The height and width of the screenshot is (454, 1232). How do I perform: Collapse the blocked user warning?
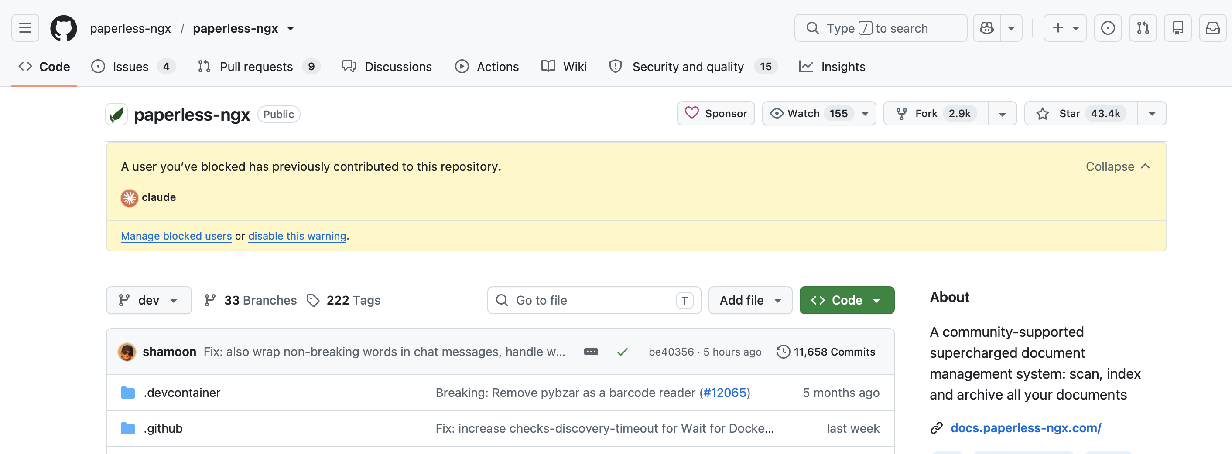(1118, 166)
